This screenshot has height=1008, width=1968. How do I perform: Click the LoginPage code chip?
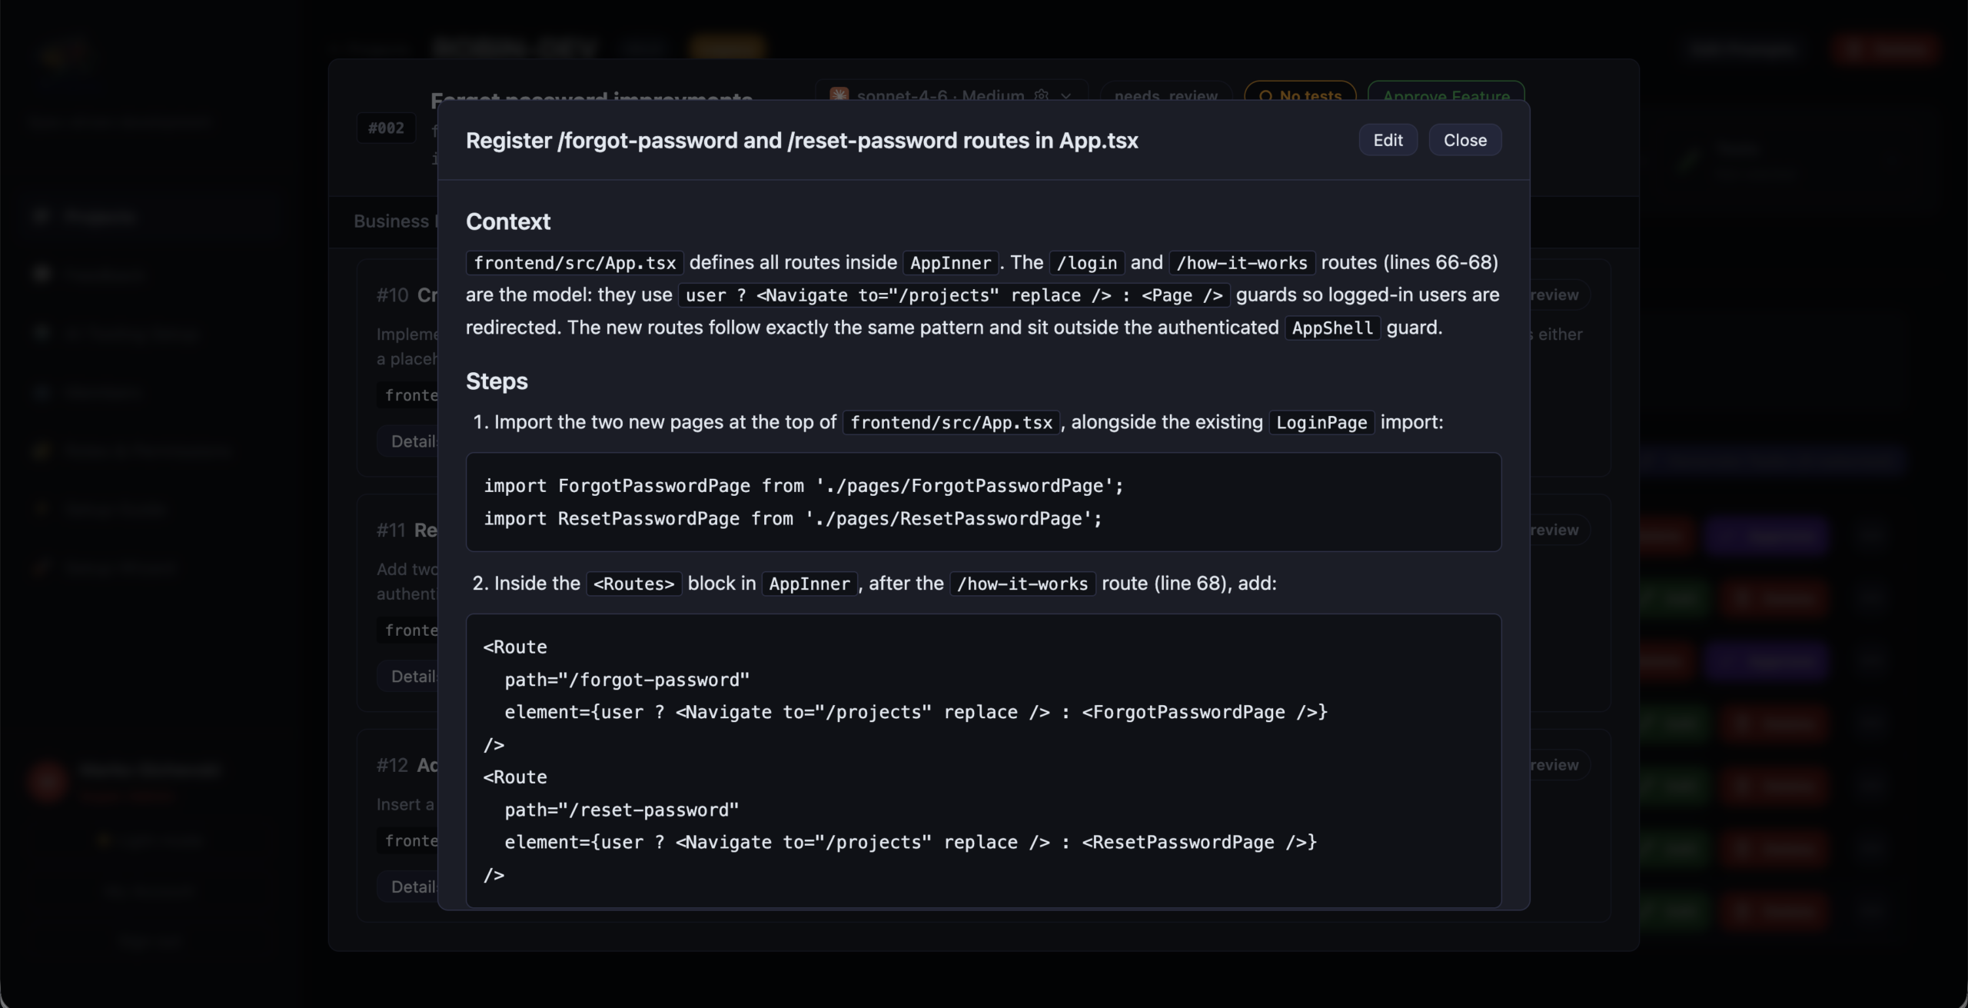click(1321, 423)
